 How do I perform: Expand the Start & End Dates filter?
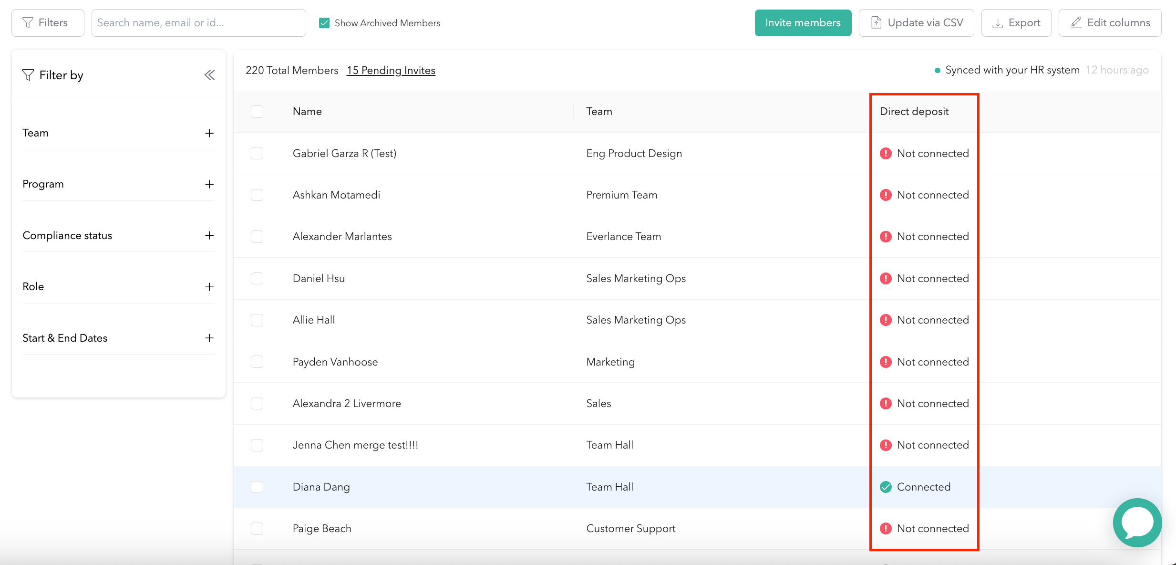209,338
